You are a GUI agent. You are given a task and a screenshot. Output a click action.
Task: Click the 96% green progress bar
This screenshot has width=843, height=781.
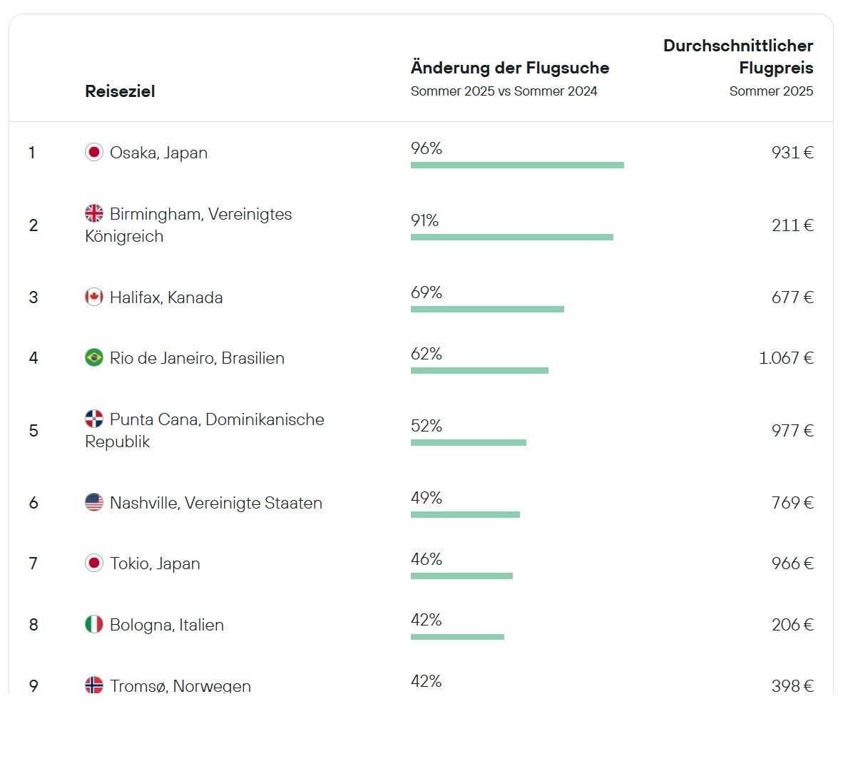point(517,165)
